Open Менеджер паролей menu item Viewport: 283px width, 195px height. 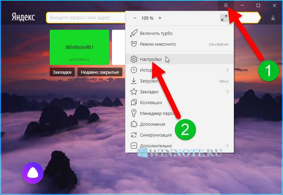[180, 114]
